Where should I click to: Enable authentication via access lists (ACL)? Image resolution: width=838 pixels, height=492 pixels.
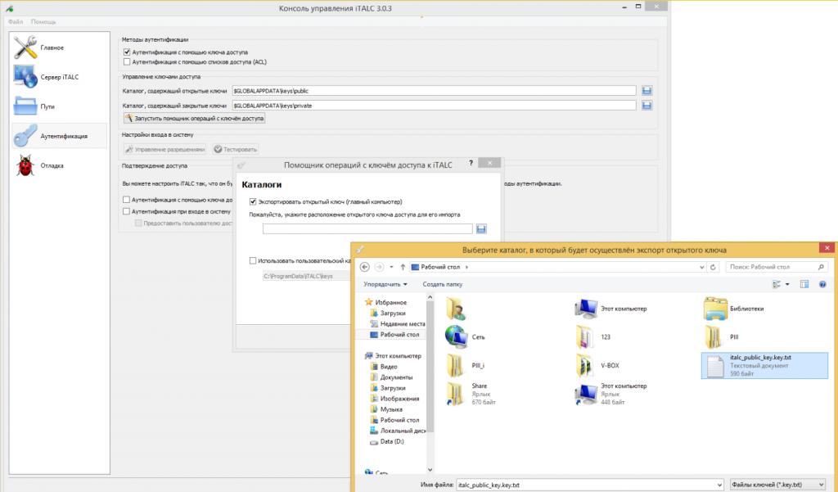coord(127,62)
